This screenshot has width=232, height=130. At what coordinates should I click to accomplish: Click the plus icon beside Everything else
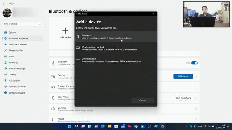pyautogui.click(x=78, y=60)
